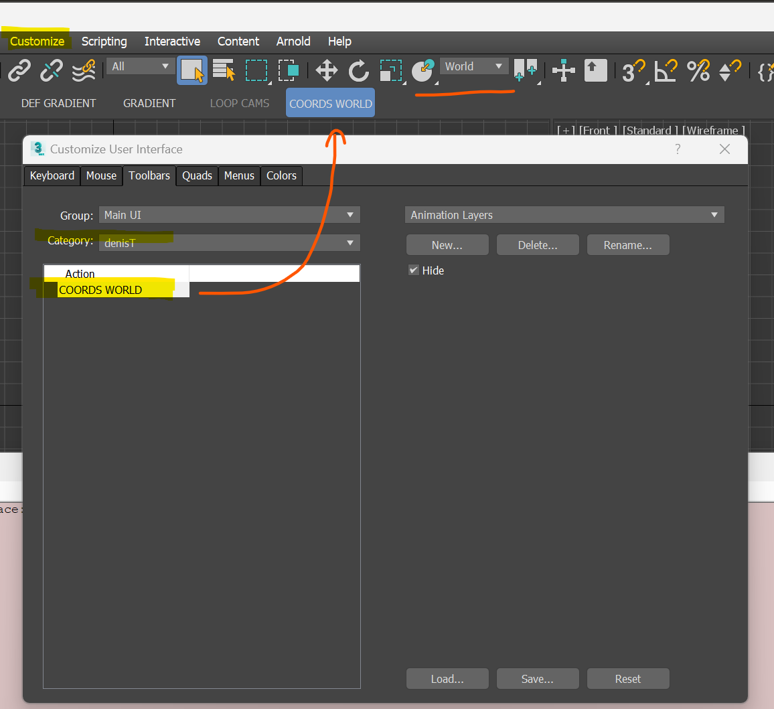This screenshot has width=774, height=709.
Task: Click the Select and Manipulate icon
Action: [422, 70]
